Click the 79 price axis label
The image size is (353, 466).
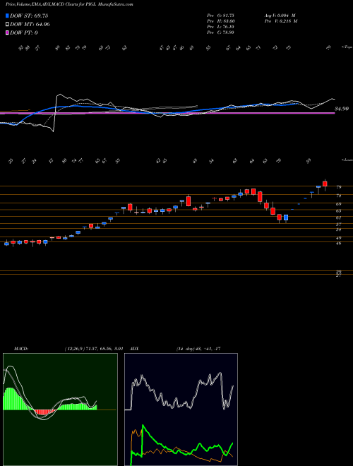pyautogui.click(x=338, y=187)
